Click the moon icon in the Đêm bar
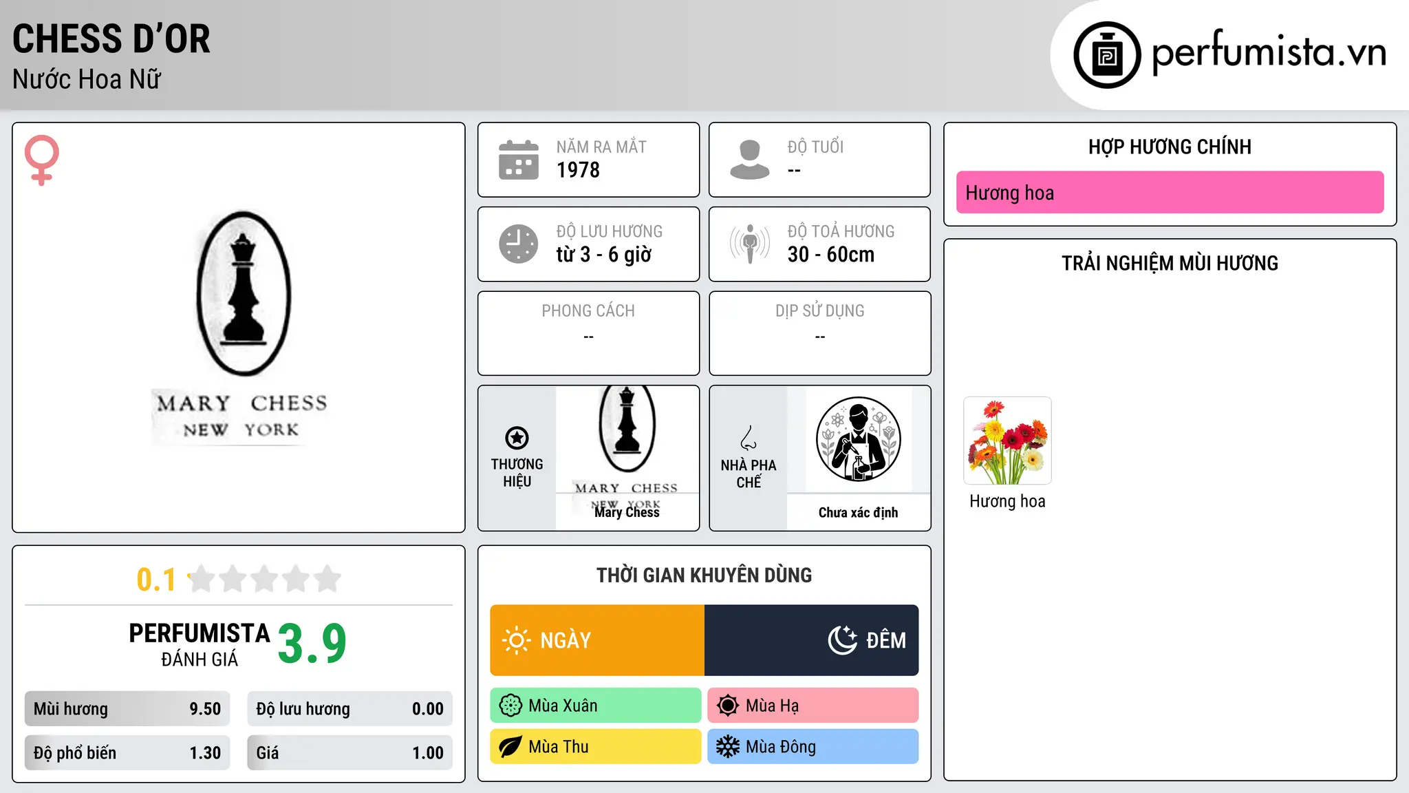 (x=843, y=640)
